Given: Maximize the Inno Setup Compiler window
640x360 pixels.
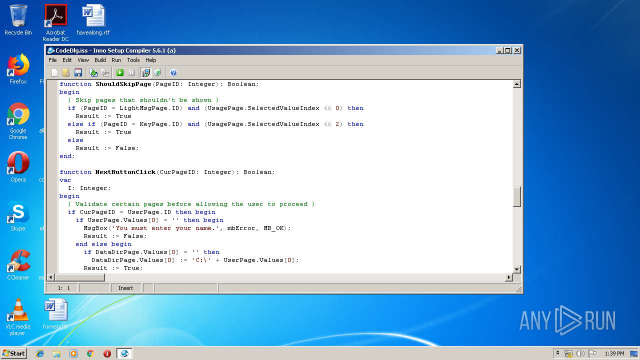Looking at the screenshot, I should point(508,50).
